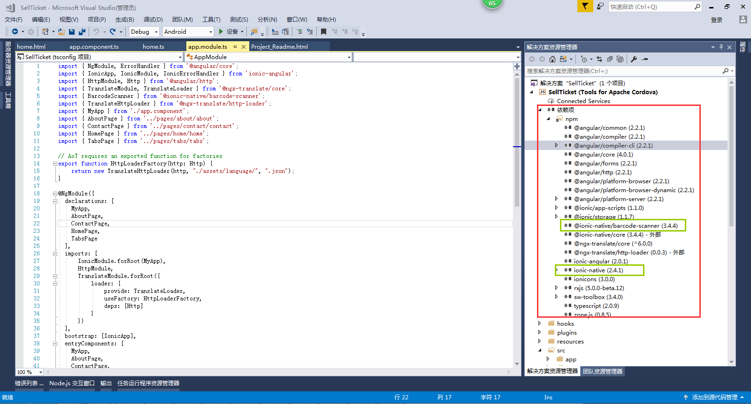751x404 pixels.
Task: Expand the @angular/compiler-cli node
Action: coord(556,145)
